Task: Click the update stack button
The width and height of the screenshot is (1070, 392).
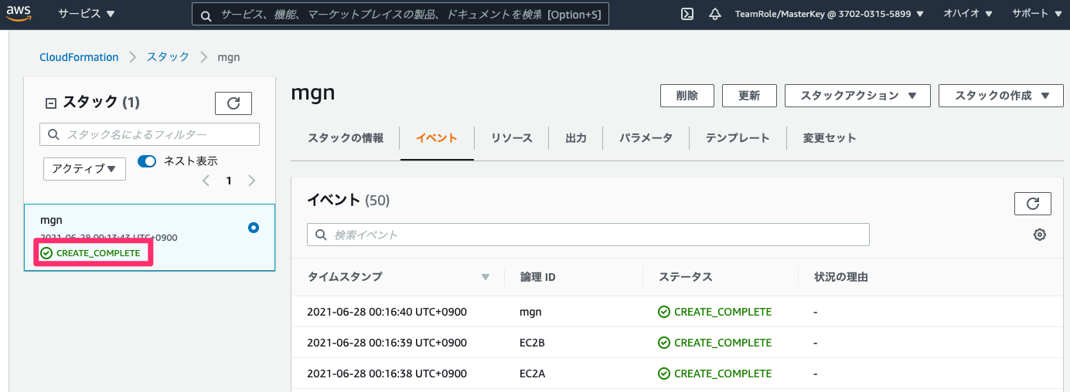Action: click(749, 96)
